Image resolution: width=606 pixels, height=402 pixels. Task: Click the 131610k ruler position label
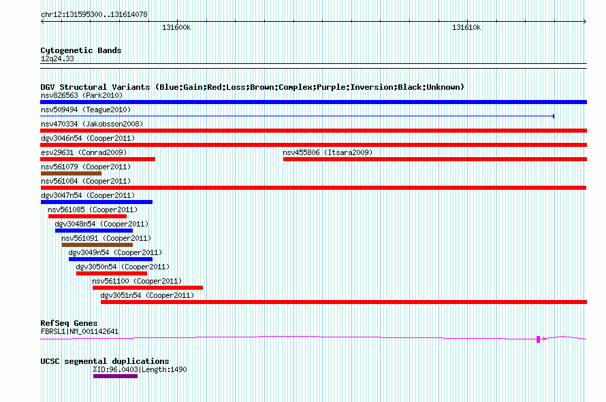point(466,27)
